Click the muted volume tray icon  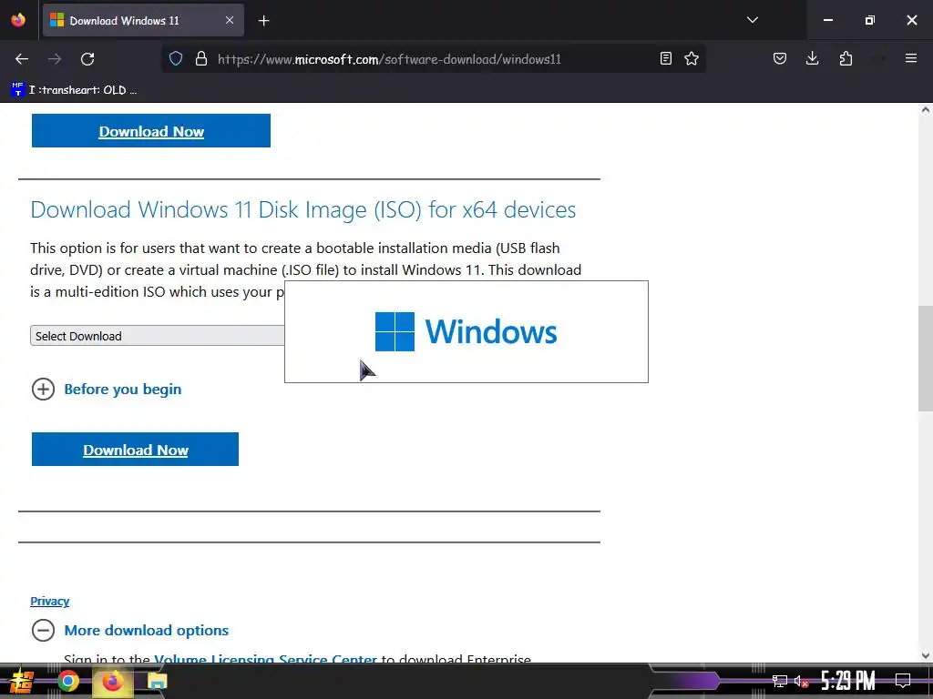tap(801, 681)
